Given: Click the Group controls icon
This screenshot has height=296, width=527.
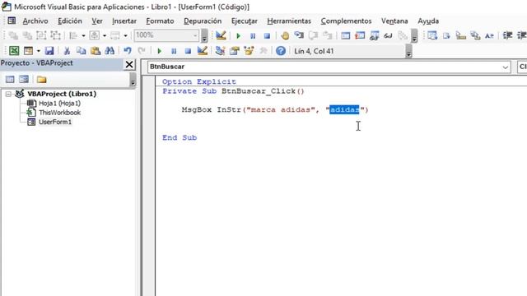Looking at the screenshot, I should (41, 35).
